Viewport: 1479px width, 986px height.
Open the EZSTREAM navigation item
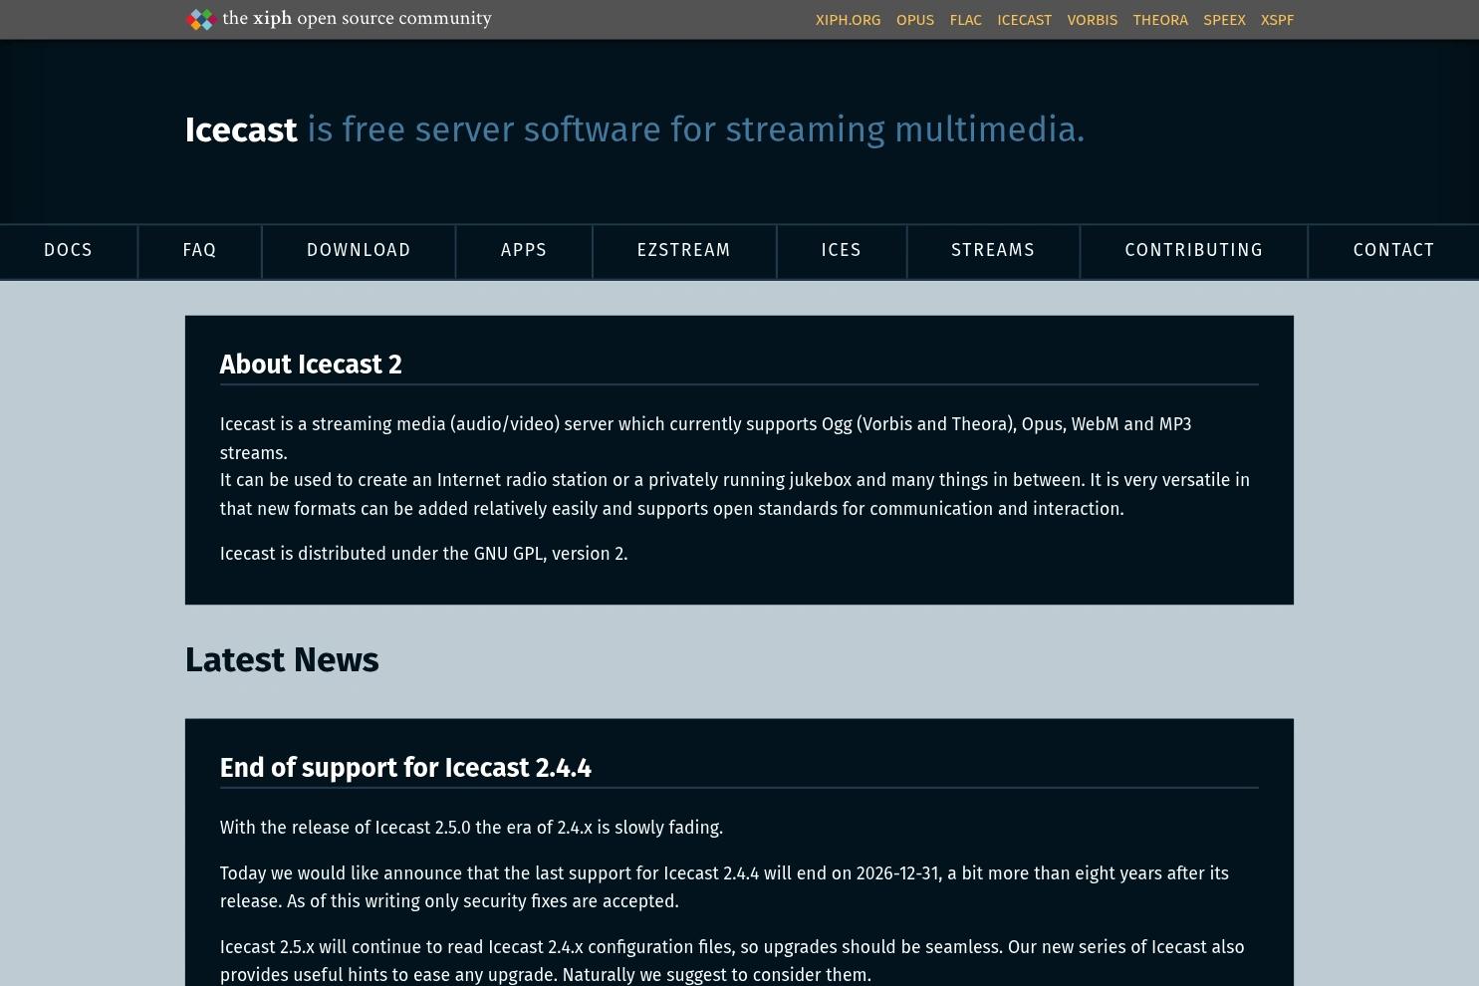pos(684,251)
